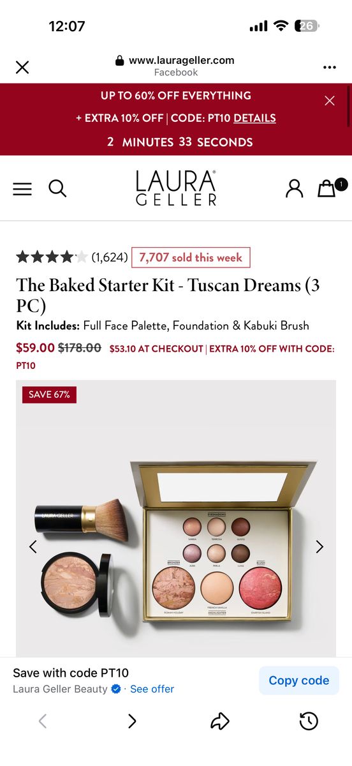Go forward with browser arrow
This screenshot has height=766, width=352.
(132, 721)
